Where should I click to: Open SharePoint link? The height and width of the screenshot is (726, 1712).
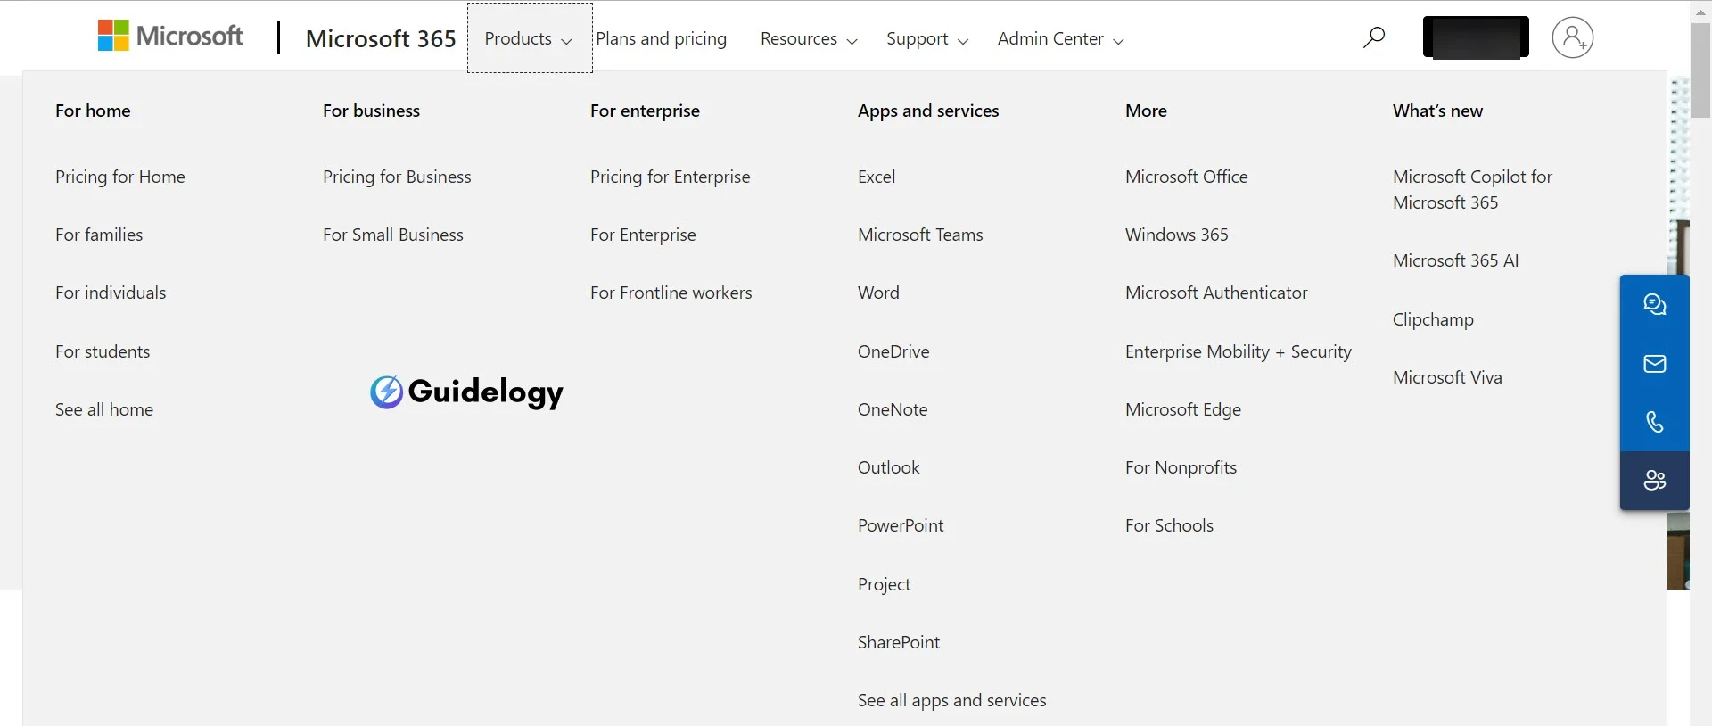click(899, 642)
